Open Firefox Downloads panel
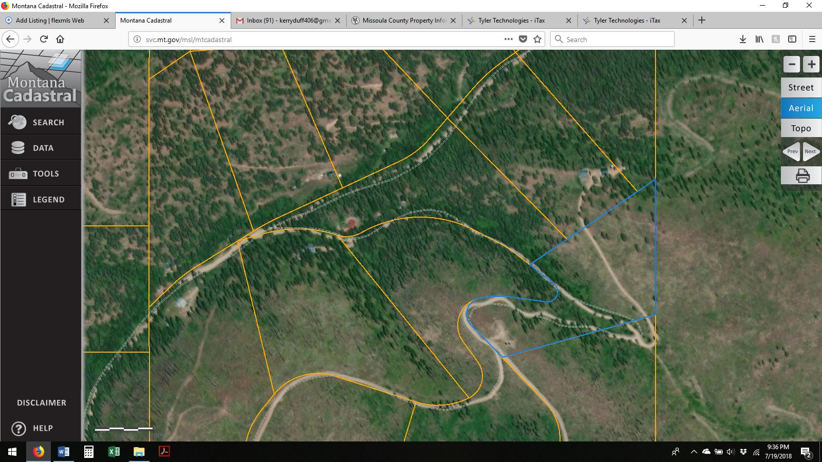 coord(742,39)
